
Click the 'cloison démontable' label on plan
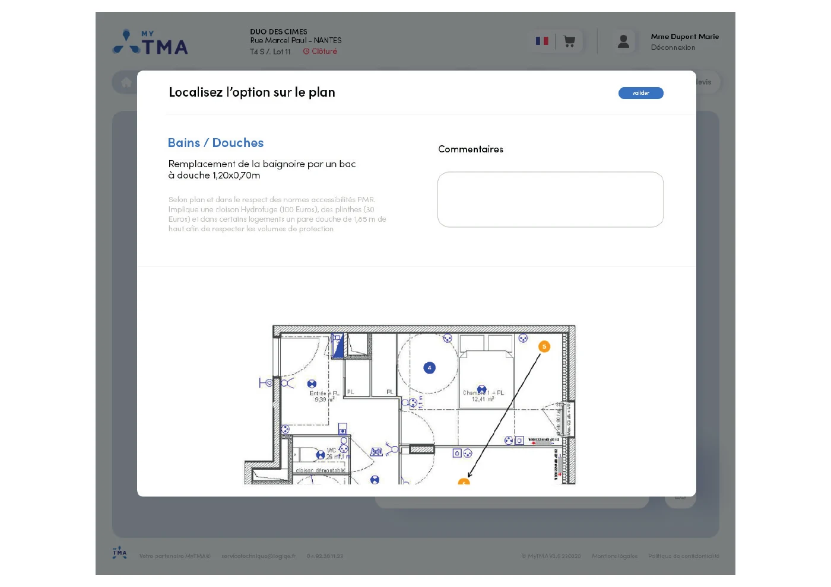pyautogui.click(x=320, y=471)
